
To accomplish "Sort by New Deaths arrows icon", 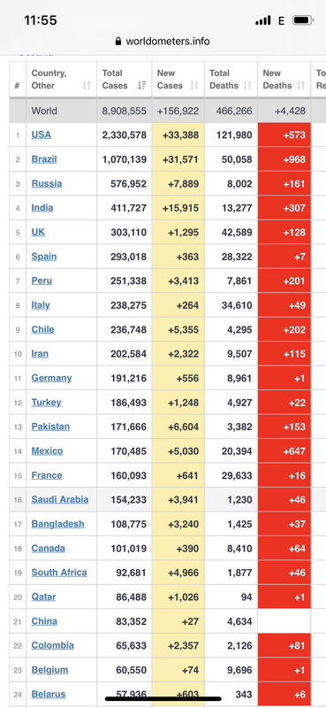I will 300,85.
